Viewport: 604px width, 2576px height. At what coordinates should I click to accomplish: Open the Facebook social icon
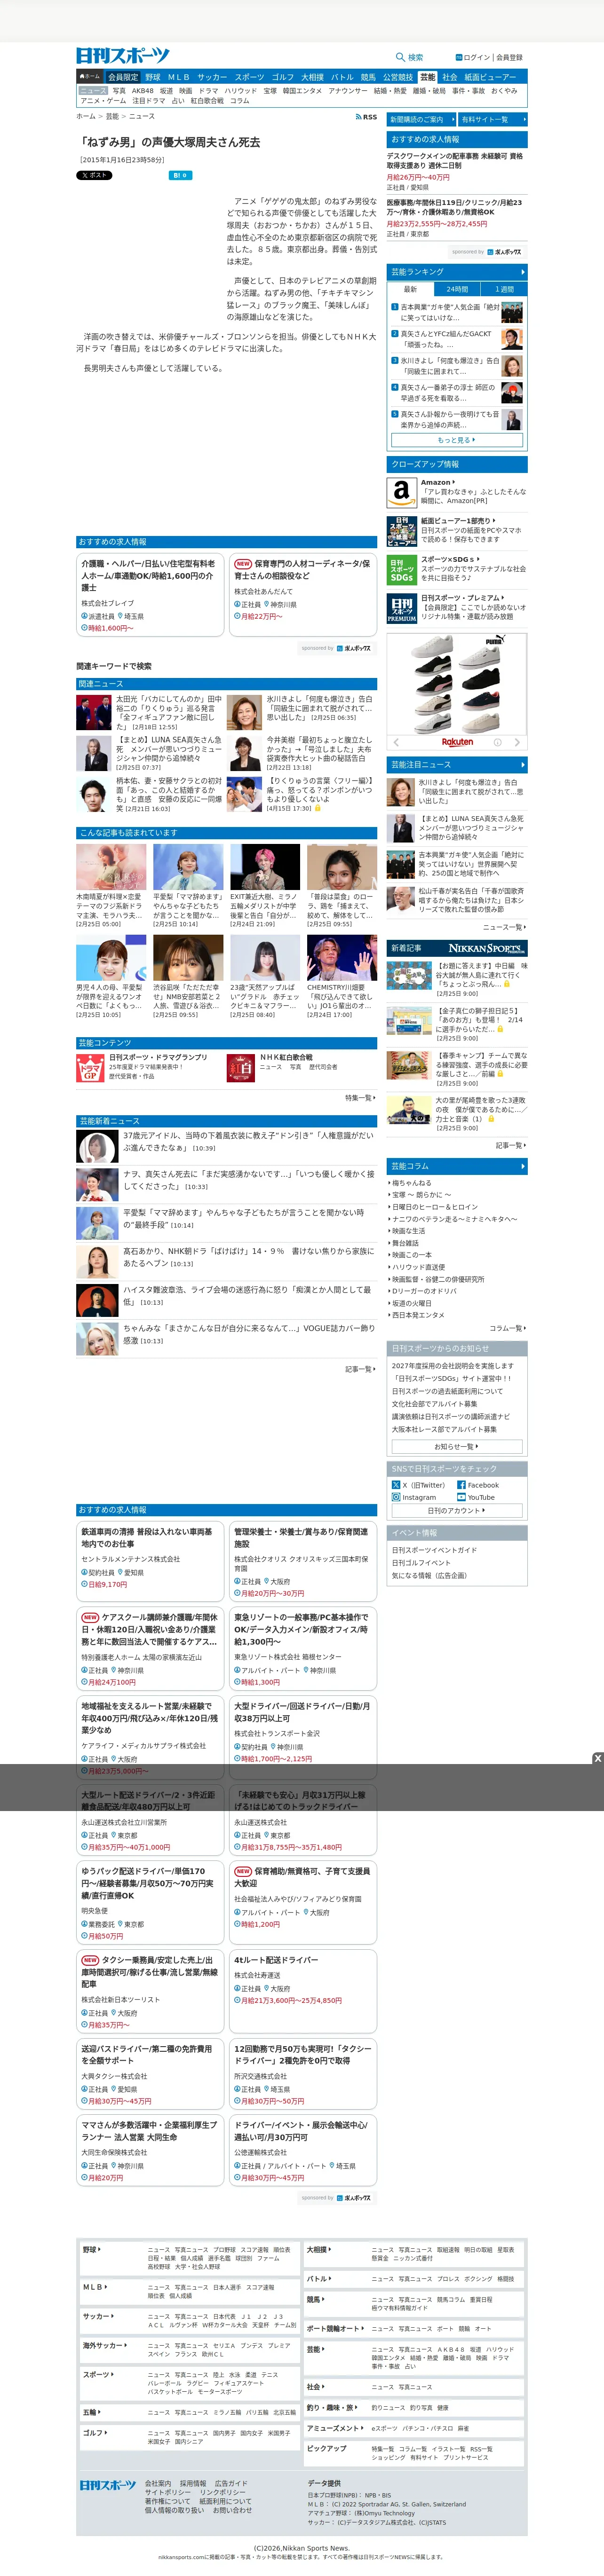tap(461, 1485)
